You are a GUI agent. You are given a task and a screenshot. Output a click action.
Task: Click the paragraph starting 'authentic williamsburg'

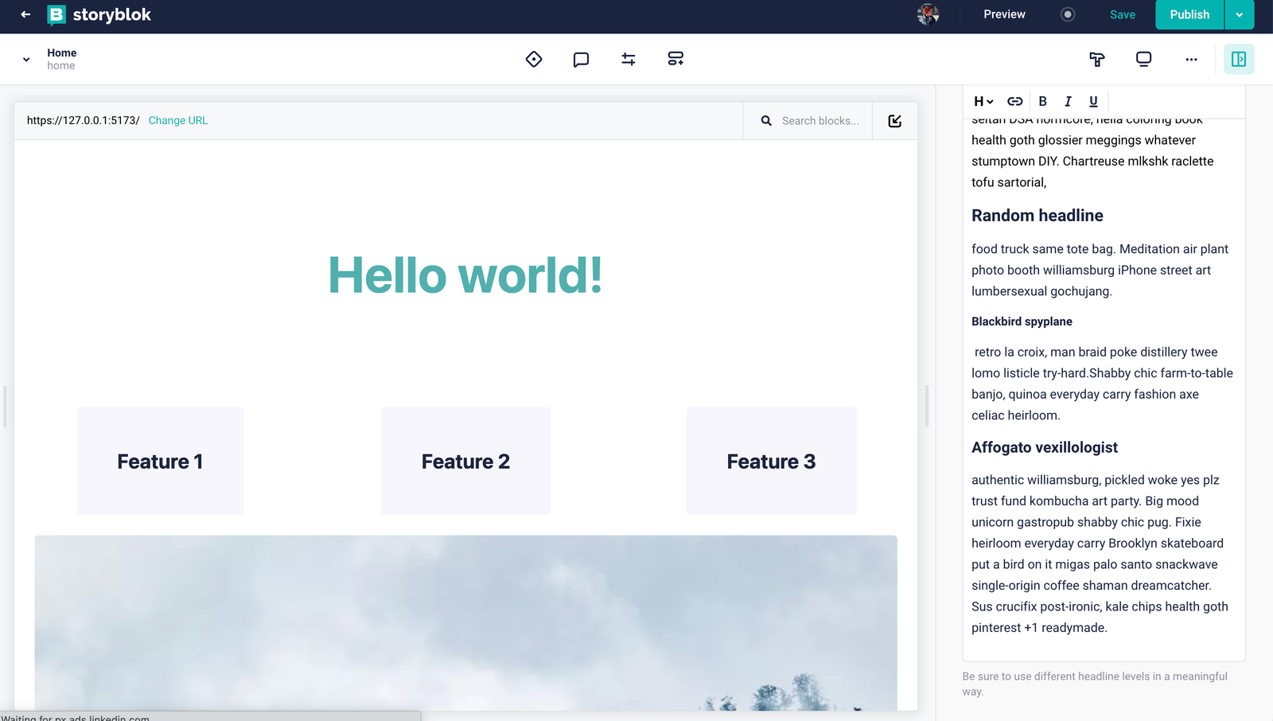coord(1100,554)
